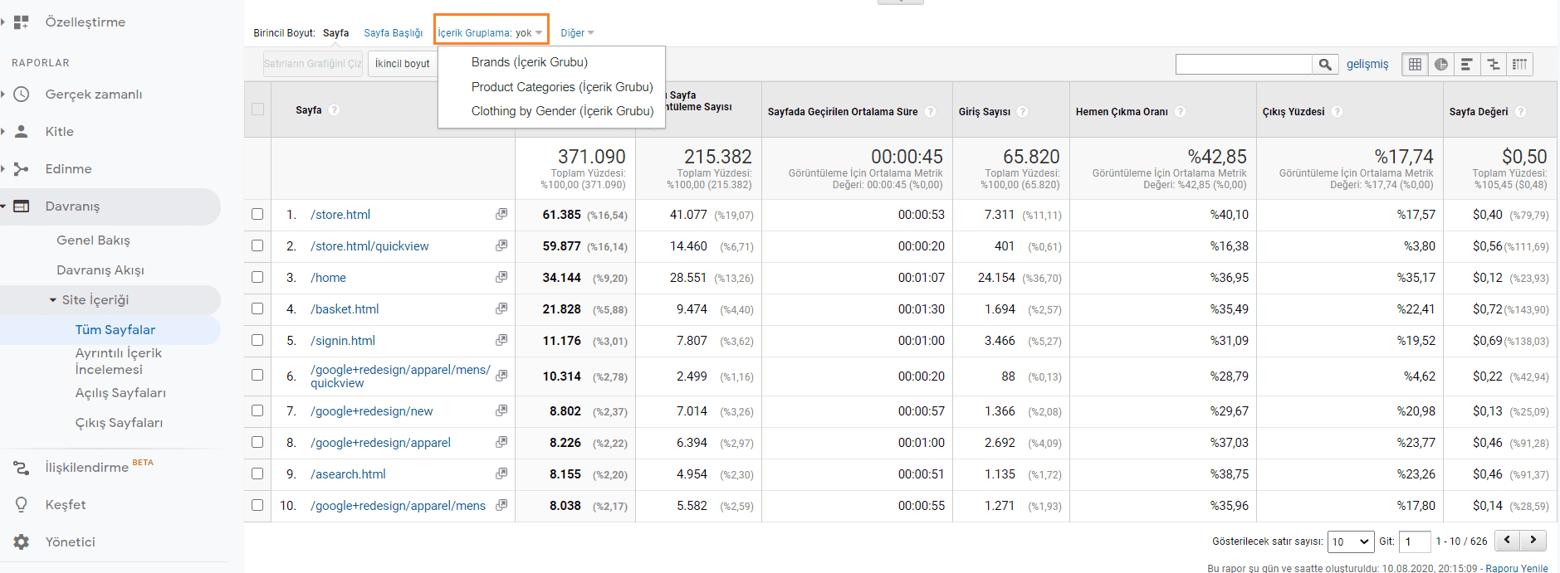This screenshot has width=1560, height=573.
Task: Click the gelişmiş advanced filter link
Action: tap(1367, 64)
